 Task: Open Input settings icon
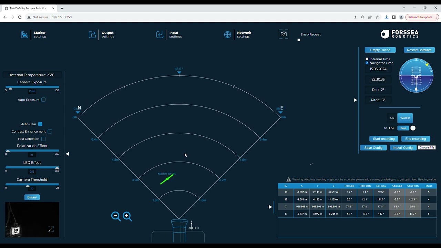click(x=160, y=34)
